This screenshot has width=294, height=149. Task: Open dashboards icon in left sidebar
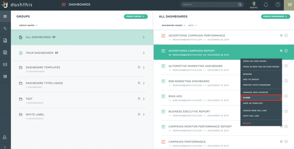click(x=5, y=16)
